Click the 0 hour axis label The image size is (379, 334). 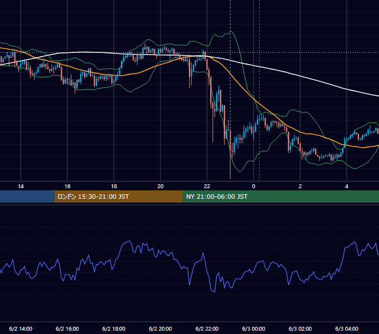(x=254, y=186)
